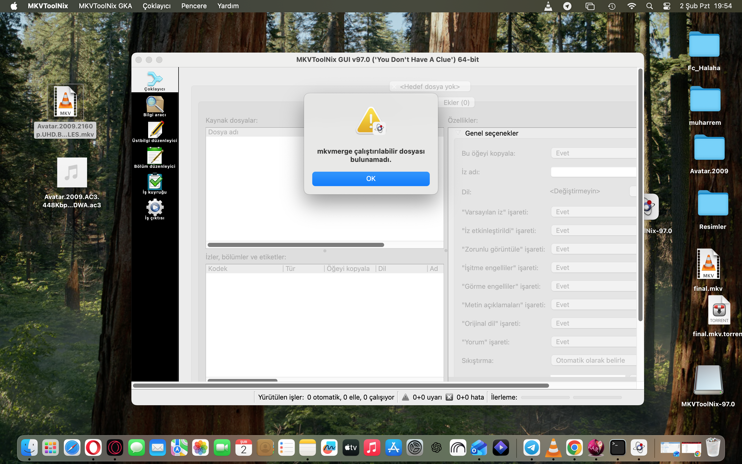Open the App Store from the Dock

[x=393, y=448]
